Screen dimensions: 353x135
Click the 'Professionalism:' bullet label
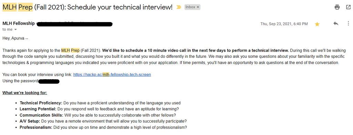[x=36, y=127]
